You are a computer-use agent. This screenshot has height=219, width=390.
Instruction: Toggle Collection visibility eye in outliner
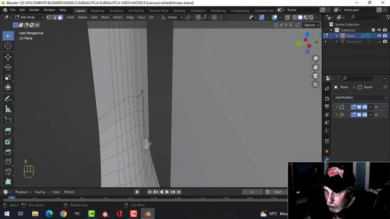(379, 30)
